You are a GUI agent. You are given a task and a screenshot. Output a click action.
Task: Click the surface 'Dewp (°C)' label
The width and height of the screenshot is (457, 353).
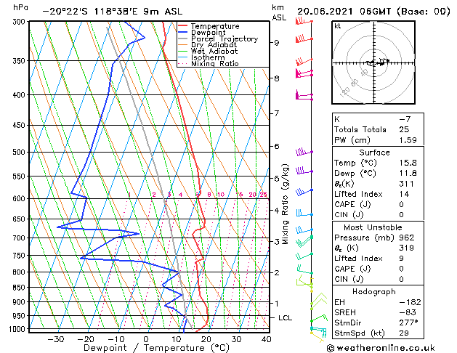(355, 174)
